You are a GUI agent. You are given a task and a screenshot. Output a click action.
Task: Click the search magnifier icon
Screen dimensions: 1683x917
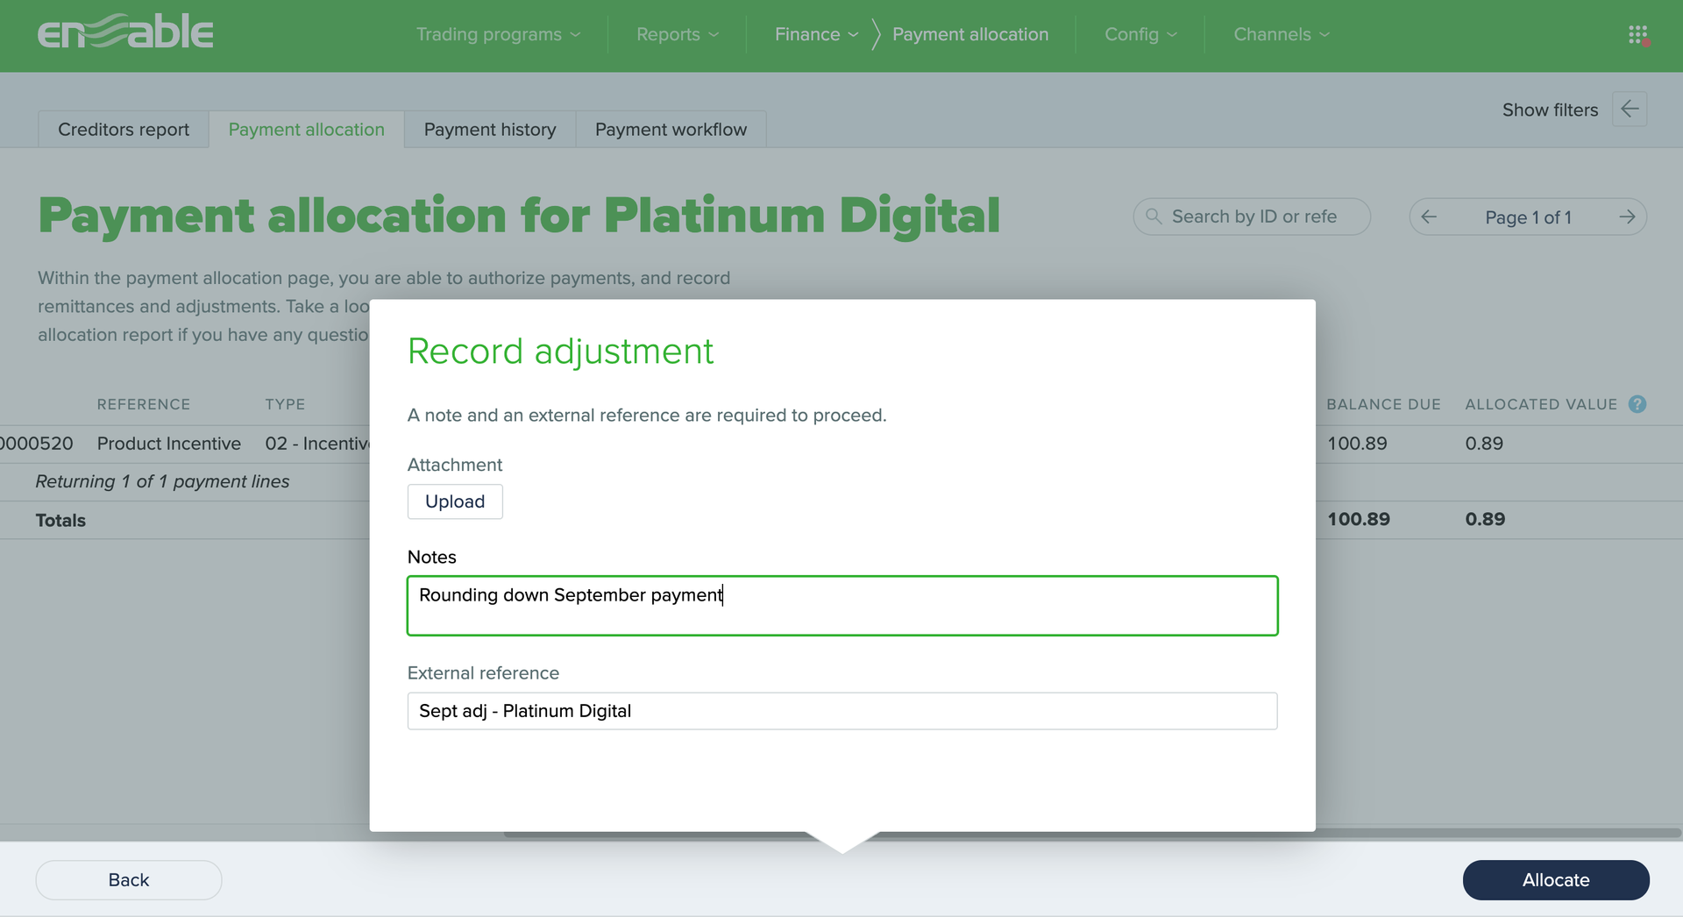pos(1154,216)
